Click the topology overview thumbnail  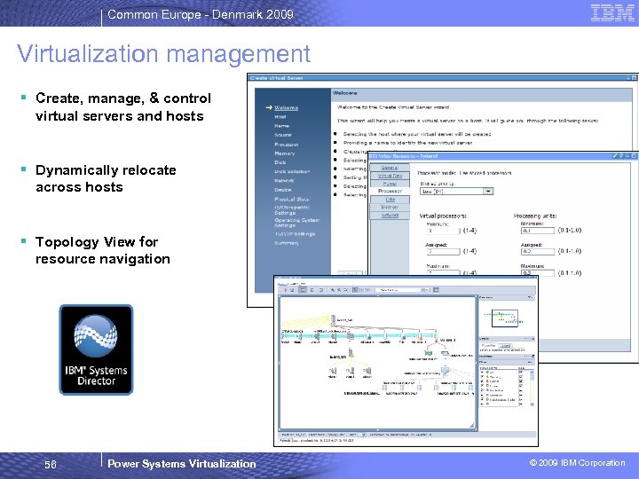tap(504, 318)
